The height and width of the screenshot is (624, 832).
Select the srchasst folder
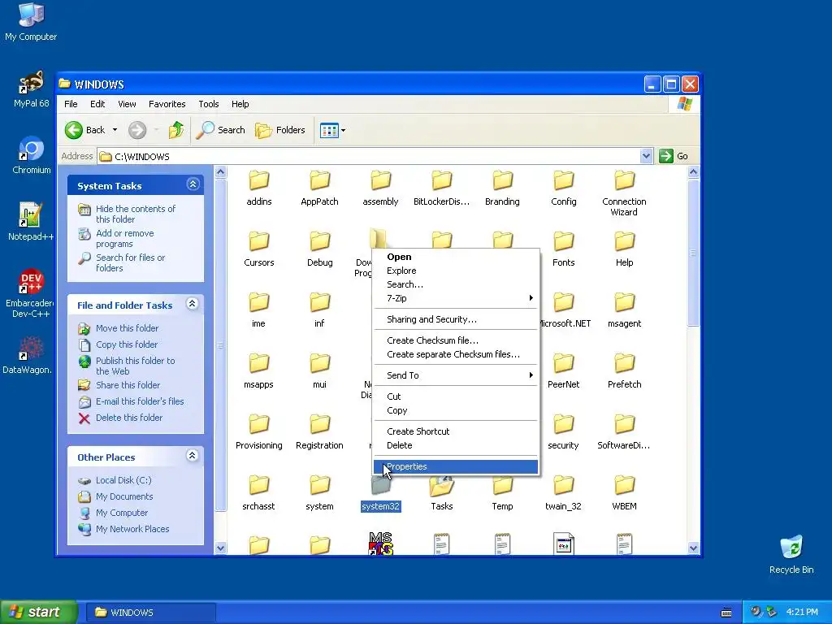[259, 493]
